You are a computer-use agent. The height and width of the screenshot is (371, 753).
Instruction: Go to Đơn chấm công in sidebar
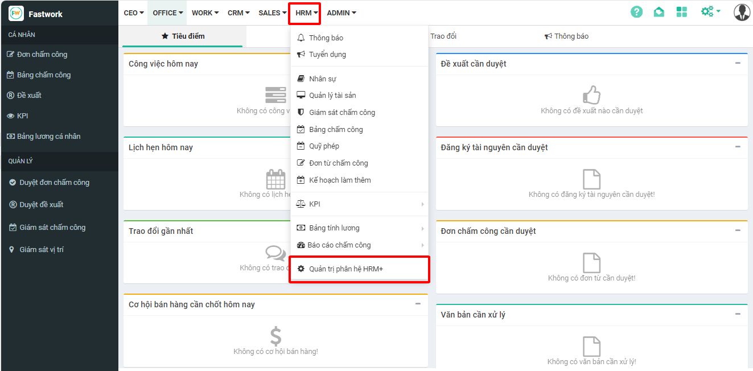(x=42, y=55)
